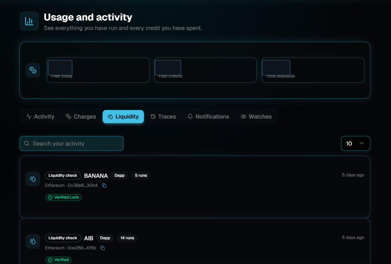Copy the BANANA address 0x38e6...30b4
Screen dimensions: 391x264
coord(104,186)
